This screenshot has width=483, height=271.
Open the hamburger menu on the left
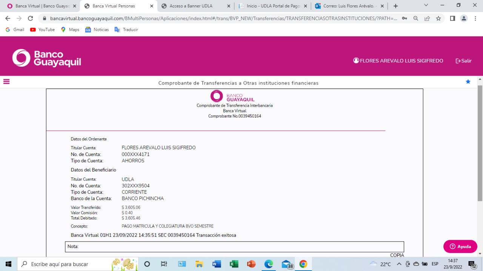click(x=6, y=81)
